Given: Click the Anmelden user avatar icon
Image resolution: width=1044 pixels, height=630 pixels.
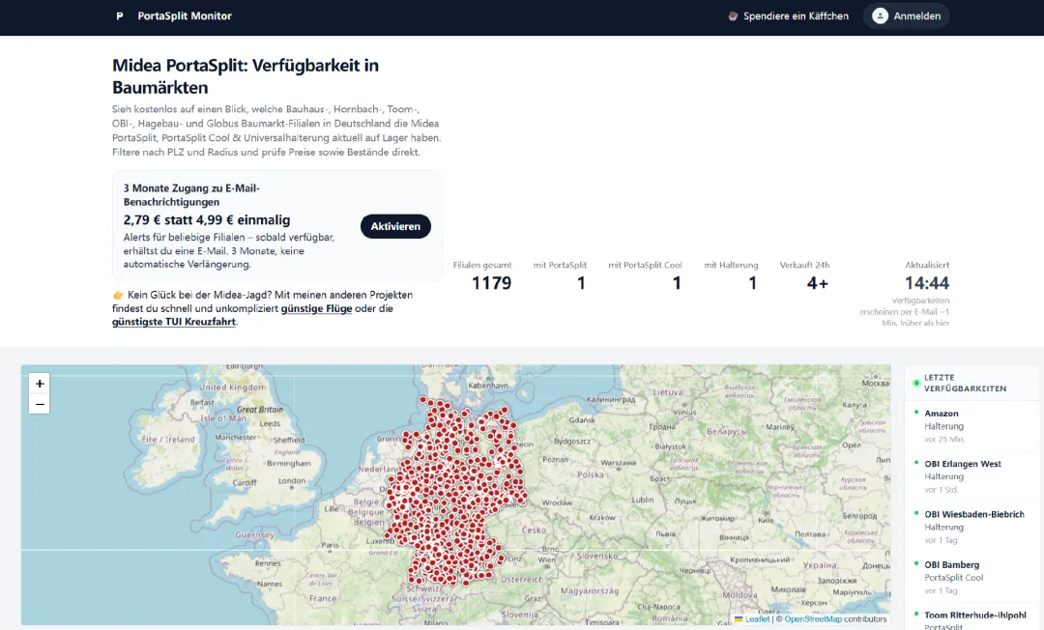Looking at the screenshot, I should [881, 16].
